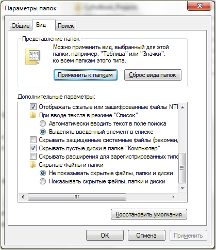Check Скрывать расширения для зарегистрированных типов
Viewport: 216px width, 250px height.
click(x=33, y=157)
